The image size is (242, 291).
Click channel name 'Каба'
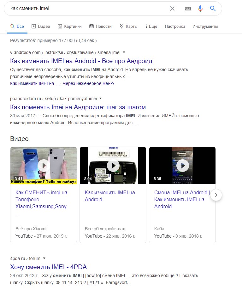[x=159, y=229]
